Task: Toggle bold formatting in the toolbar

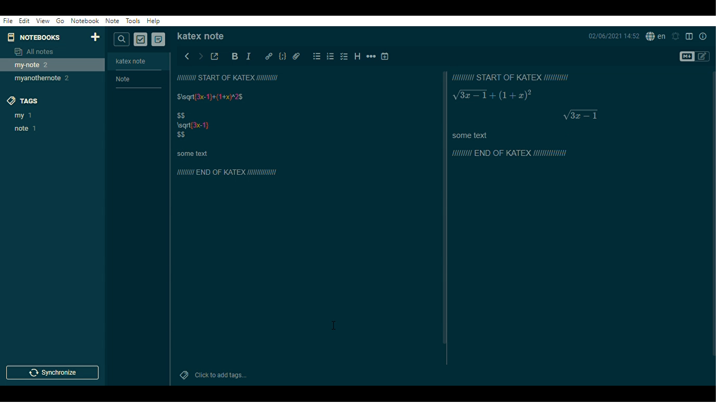Action: [235, 56]
